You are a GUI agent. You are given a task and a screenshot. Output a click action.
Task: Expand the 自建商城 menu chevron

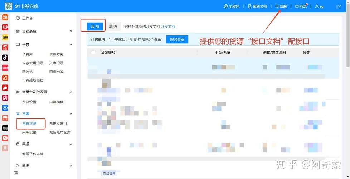coord(71,31)
